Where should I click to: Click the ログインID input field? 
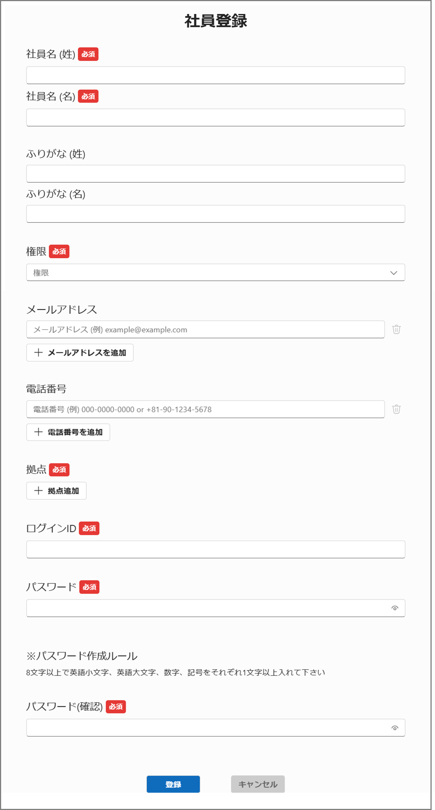[x=215, y=550]
